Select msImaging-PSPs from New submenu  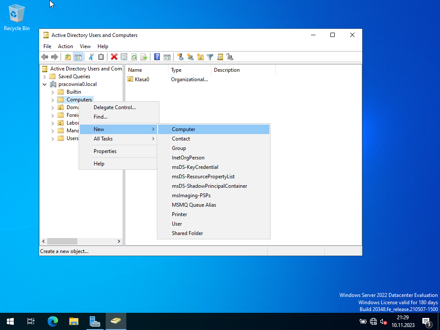214,196
